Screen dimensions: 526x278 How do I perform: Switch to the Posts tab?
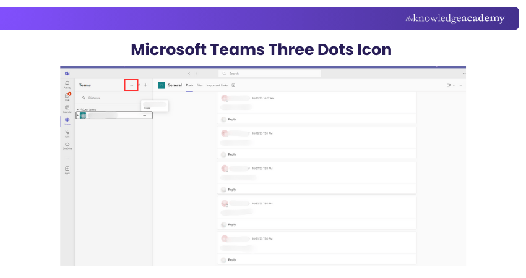point(189,85)
